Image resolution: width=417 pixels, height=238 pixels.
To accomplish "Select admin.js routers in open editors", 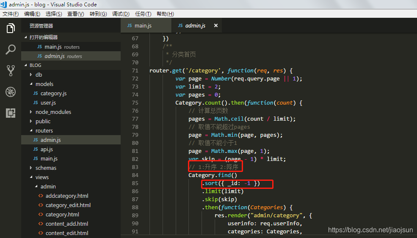I will pos(71,56).
